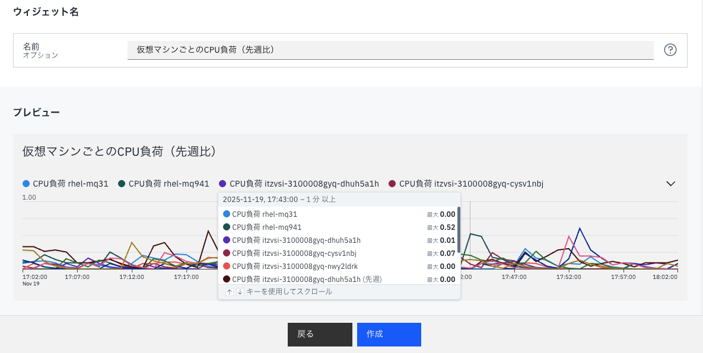Click the tooltip scrollbar handle

point(458,230)
